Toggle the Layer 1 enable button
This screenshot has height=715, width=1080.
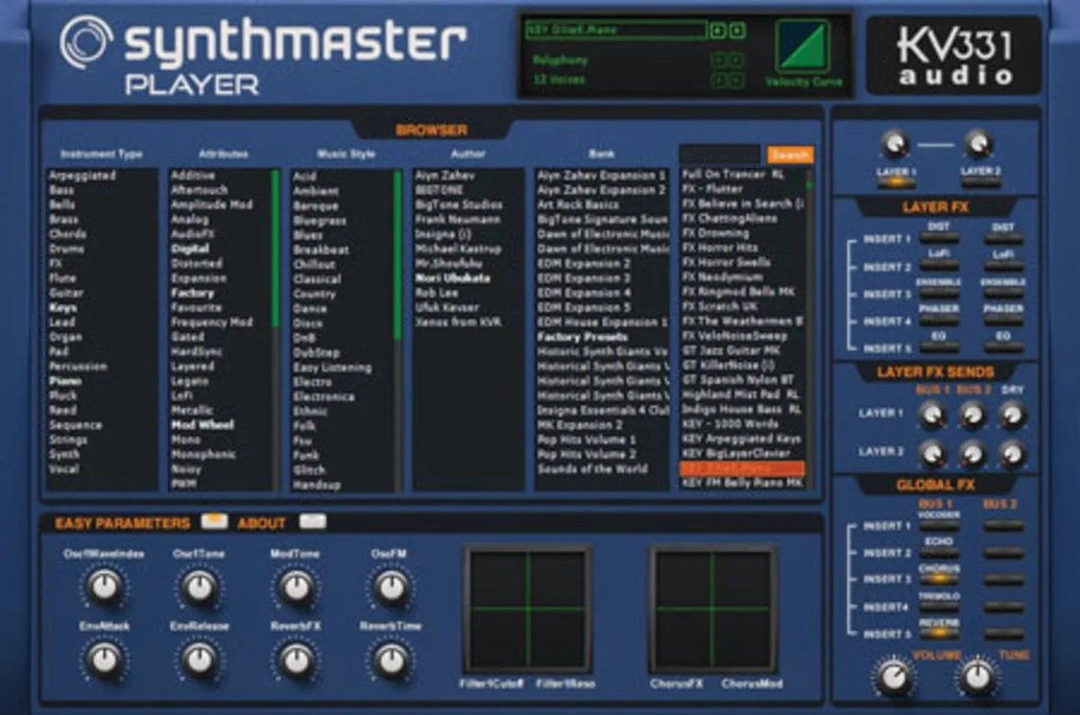pyautogui.click(x=896, y=182)
